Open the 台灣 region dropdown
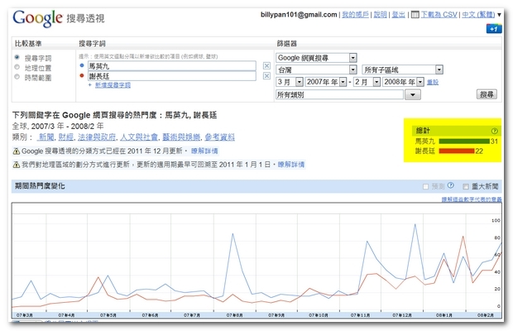 click(316, 70)
